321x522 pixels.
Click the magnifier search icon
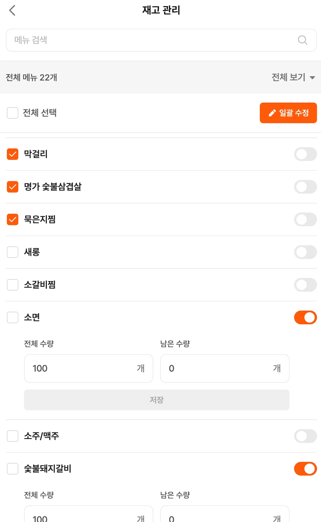coord(302,40)
